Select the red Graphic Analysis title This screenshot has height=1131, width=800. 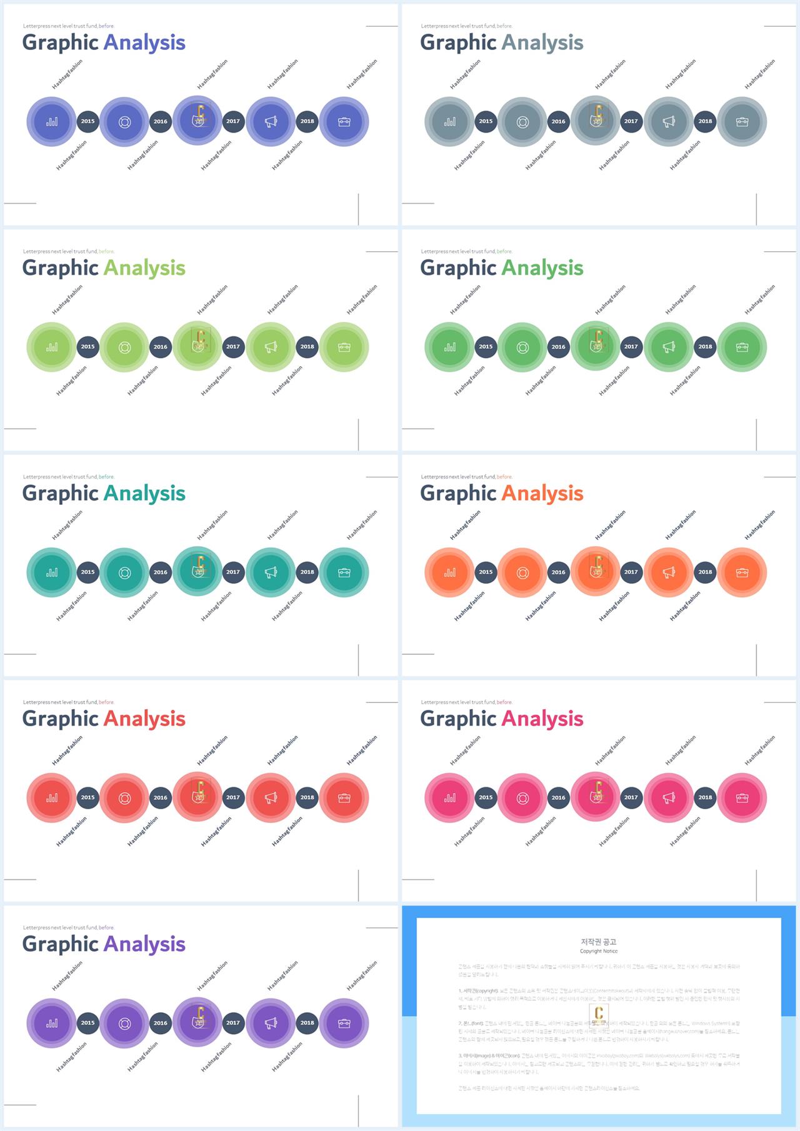pos(104,719)
